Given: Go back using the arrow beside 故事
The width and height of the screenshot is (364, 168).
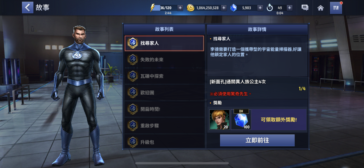Looking at the screenshot, I should pyautogui.click(x=28, y=8).
